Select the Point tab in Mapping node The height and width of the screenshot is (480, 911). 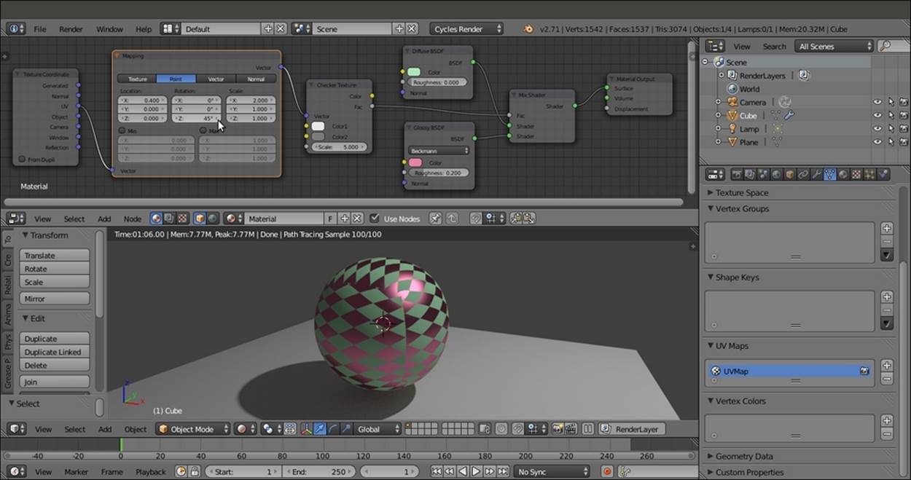pos(176,79)
